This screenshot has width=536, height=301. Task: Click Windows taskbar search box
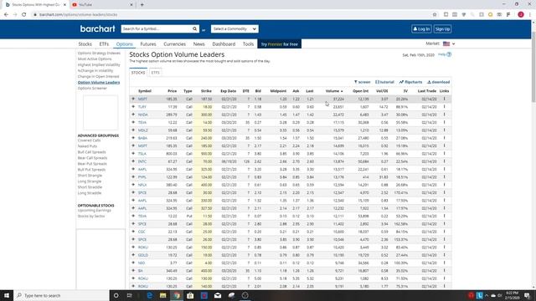61,295
